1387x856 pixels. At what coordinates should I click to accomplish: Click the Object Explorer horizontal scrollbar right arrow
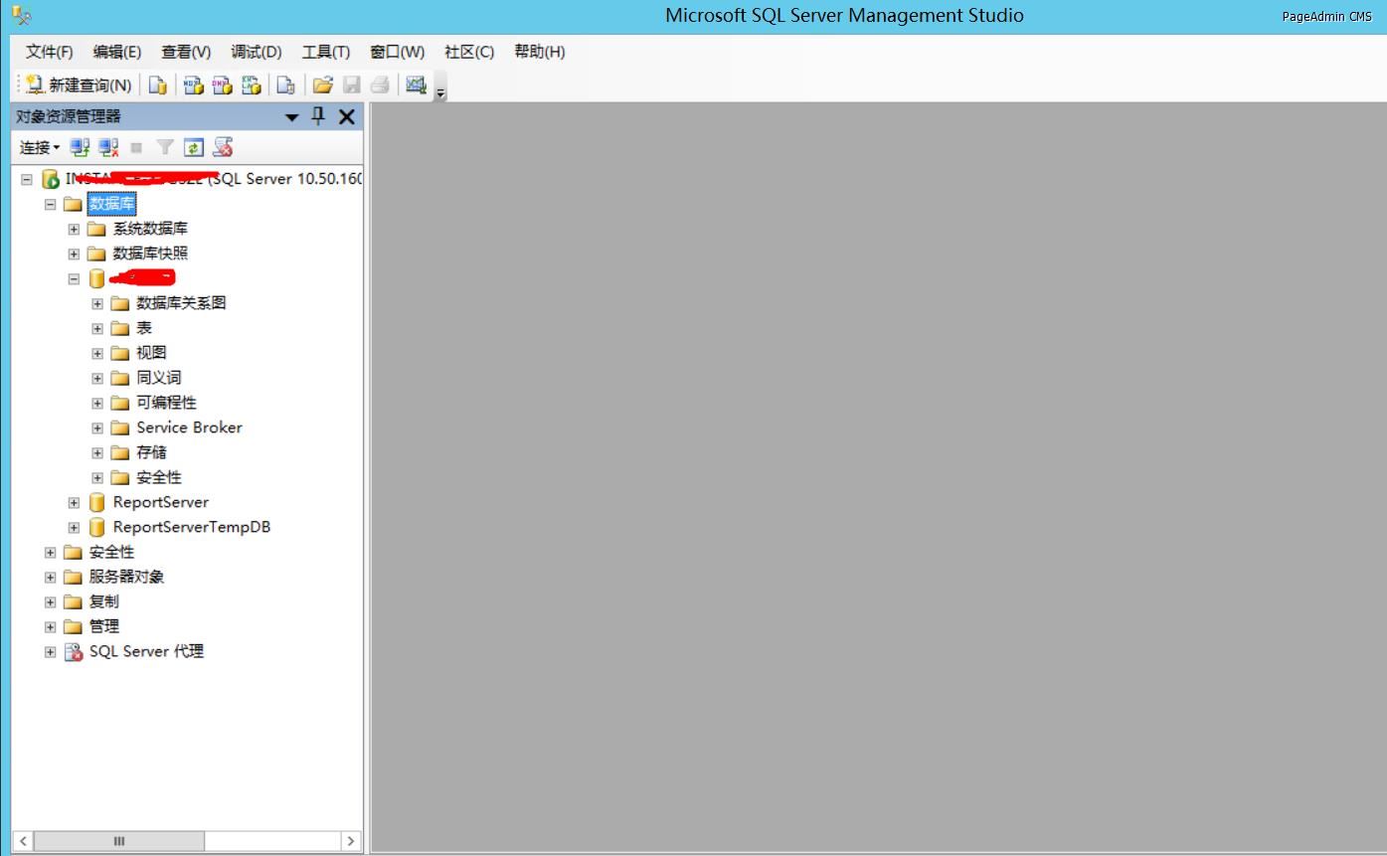[350, 841]
